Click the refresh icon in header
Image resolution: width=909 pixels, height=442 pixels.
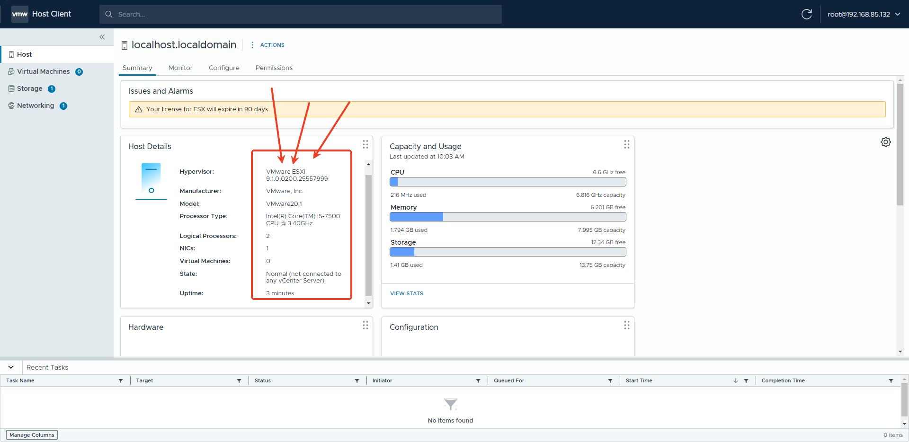(807, 14)
